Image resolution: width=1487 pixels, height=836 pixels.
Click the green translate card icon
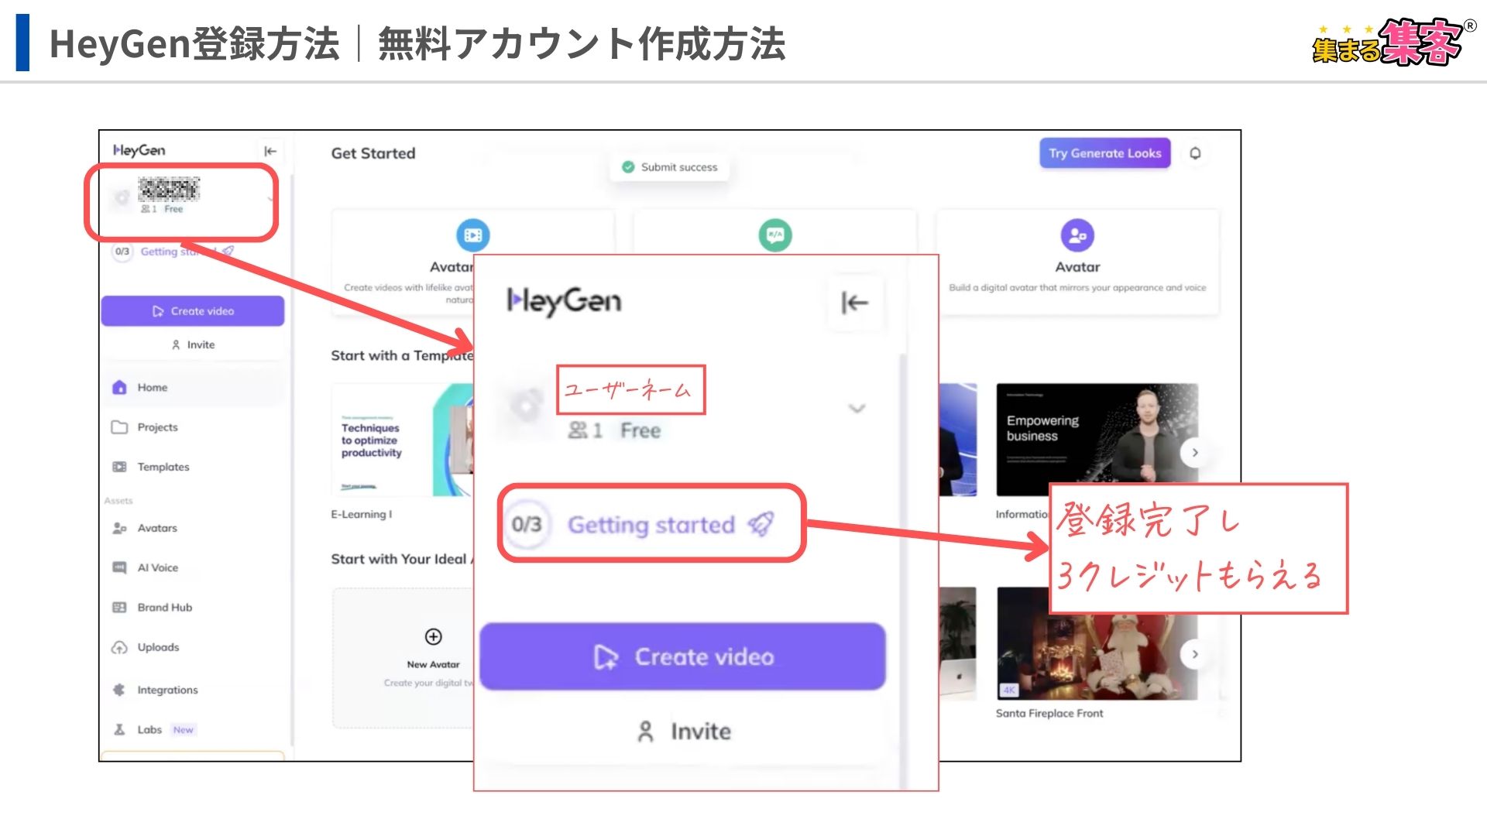775,235
